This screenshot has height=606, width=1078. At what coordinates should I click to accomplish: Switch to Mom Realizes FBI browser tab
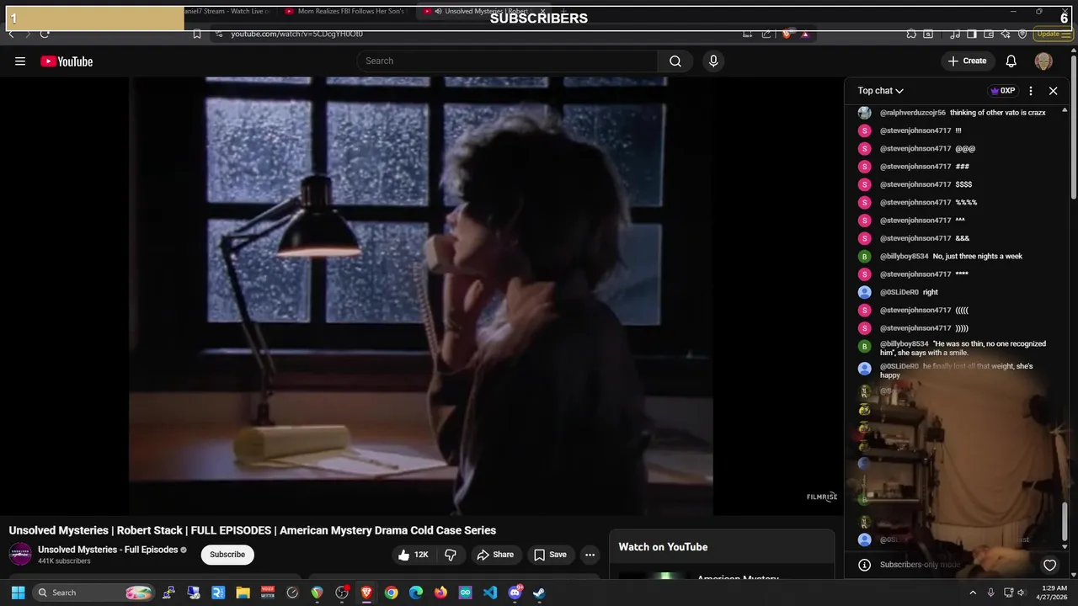coord(345,12)
